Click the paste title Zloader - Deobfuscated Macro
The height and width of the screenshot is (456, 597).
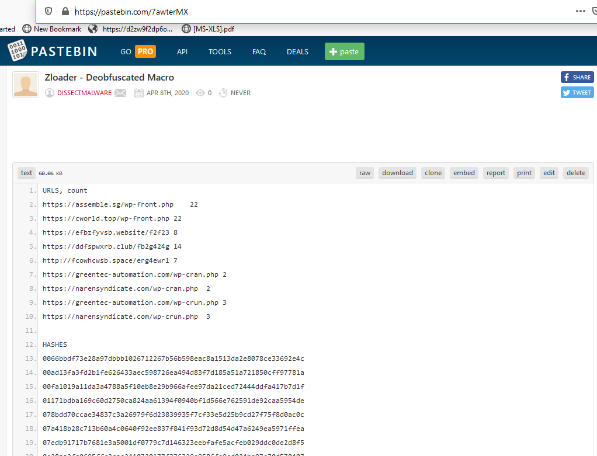click(109, 77)
